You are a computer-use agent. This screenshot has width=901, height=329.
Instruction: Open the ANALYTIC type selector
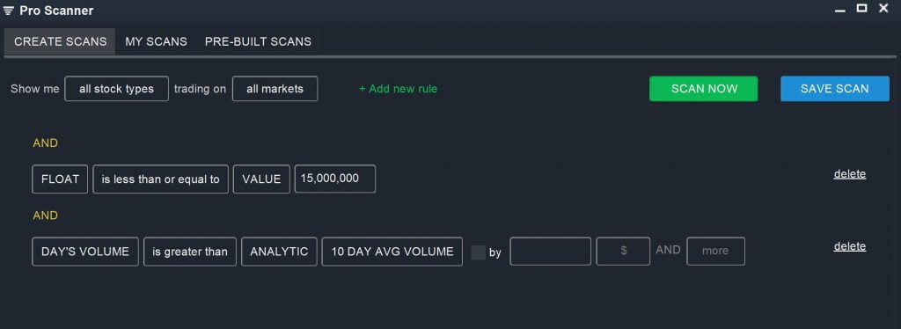pos(279,252)
